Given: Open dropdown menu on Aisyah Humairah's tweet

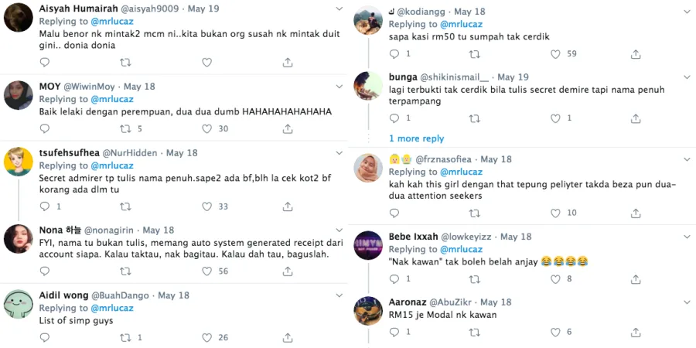Looking at the screenshot, I should click(x=339, y=8).
